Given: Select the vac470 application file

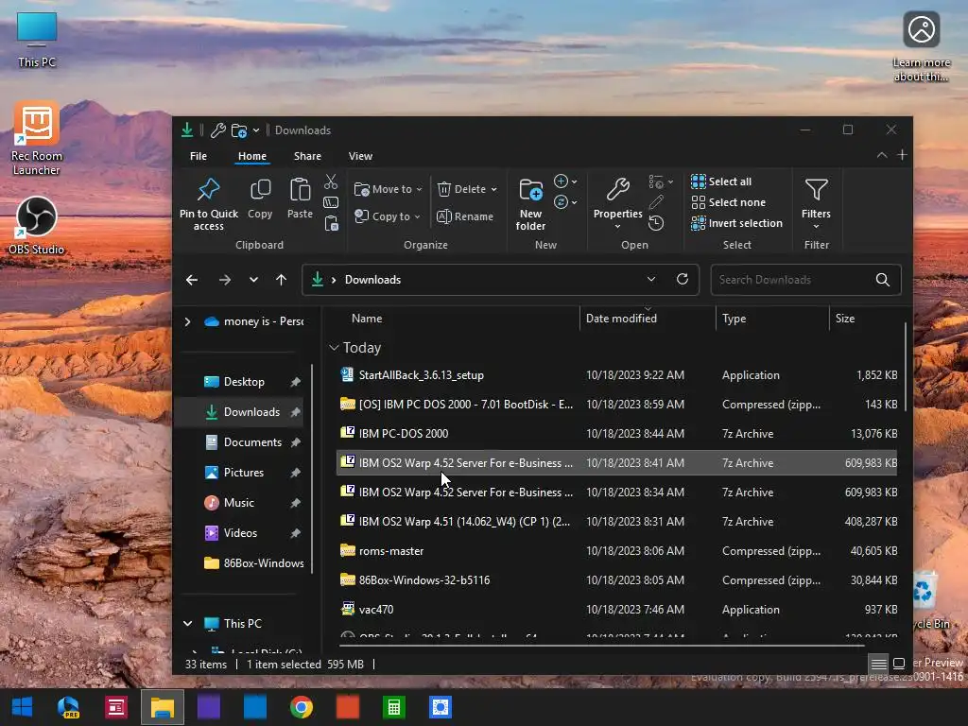Looking at the screenshot, I should click(x=617, y=610).
